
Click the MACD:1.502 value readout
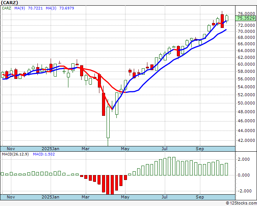pyautogui.click(x=44, y=154)
